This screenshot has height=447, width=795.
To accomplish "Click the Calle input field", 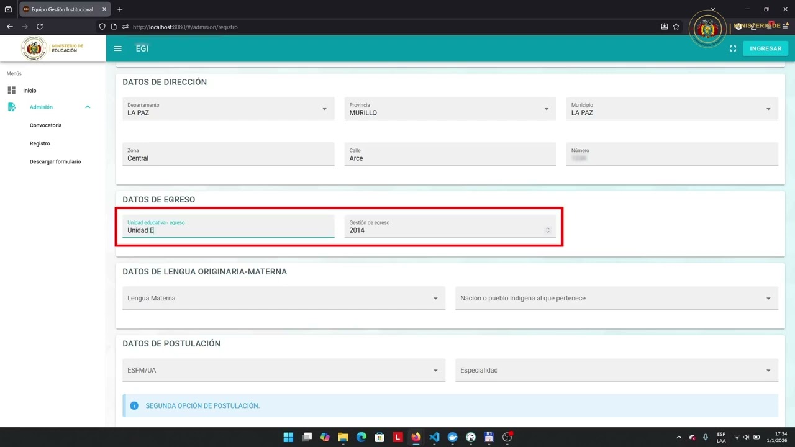I will pyautogui.click(x=450, y=154).
